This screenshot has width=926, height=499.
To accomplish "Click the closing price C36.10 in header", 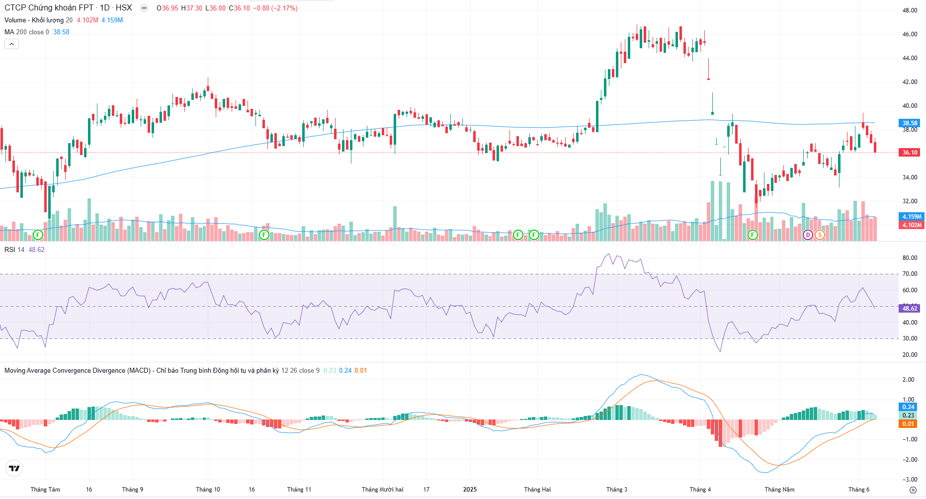I will [x=239, y=8].
